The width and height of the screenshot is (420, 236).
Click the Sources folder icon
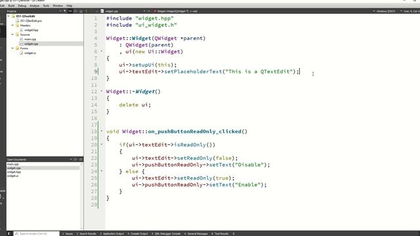[18, 35]
